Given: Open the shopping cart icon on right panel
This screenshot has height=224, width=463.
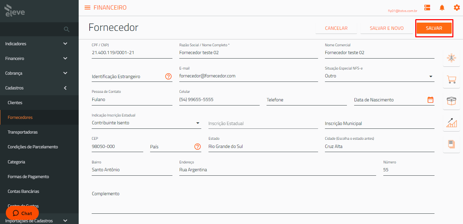Looking at the screenshot, I should tap(451, 79).
